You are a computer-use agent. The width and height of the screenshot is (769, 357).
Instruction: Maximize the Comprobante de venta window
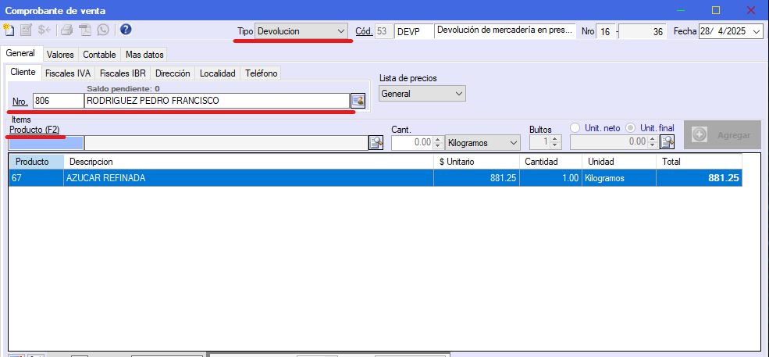coord(716,10)
